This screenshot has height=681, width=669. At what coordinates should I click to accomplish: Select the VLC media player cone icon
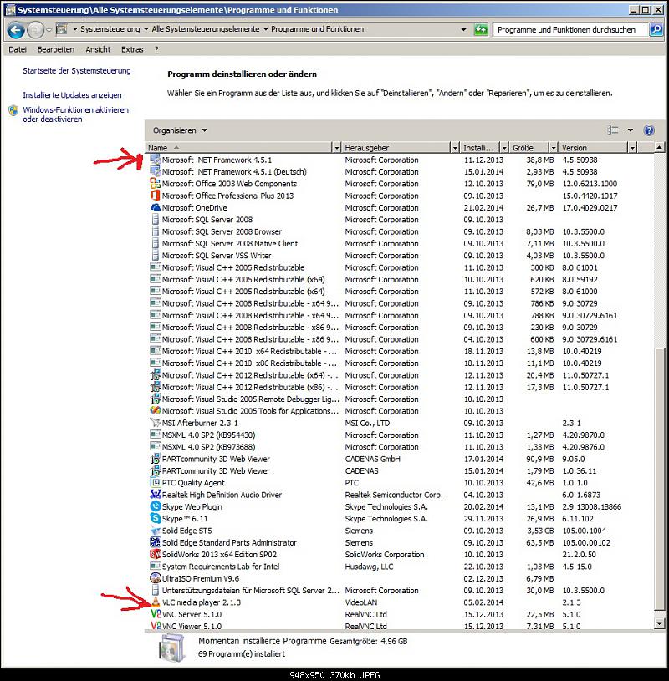coord(156,602)
